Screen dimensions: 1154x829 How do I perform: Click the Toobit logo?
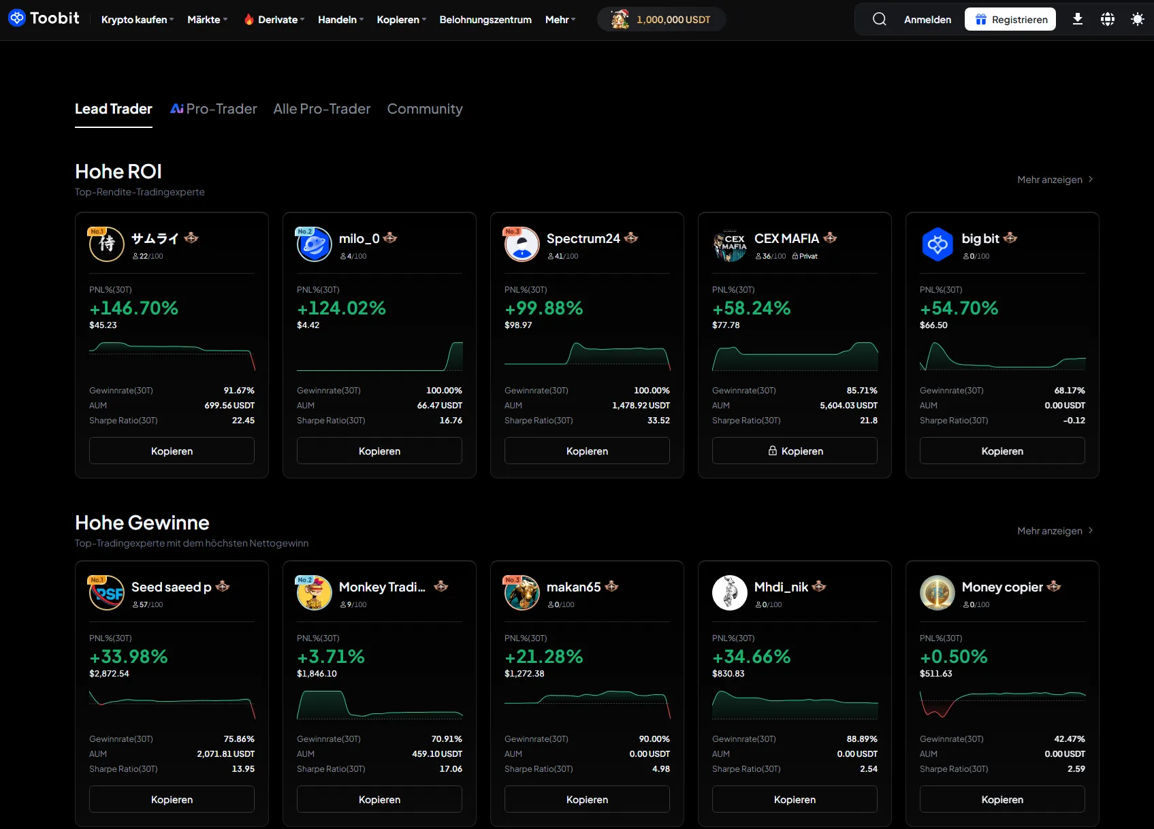[x=44, y=18]
